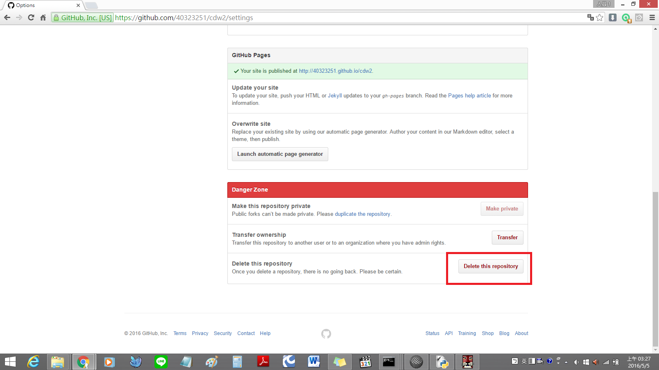Open the Help footer link
Viewport: 659px width, 370px height.
pos(265,333)
